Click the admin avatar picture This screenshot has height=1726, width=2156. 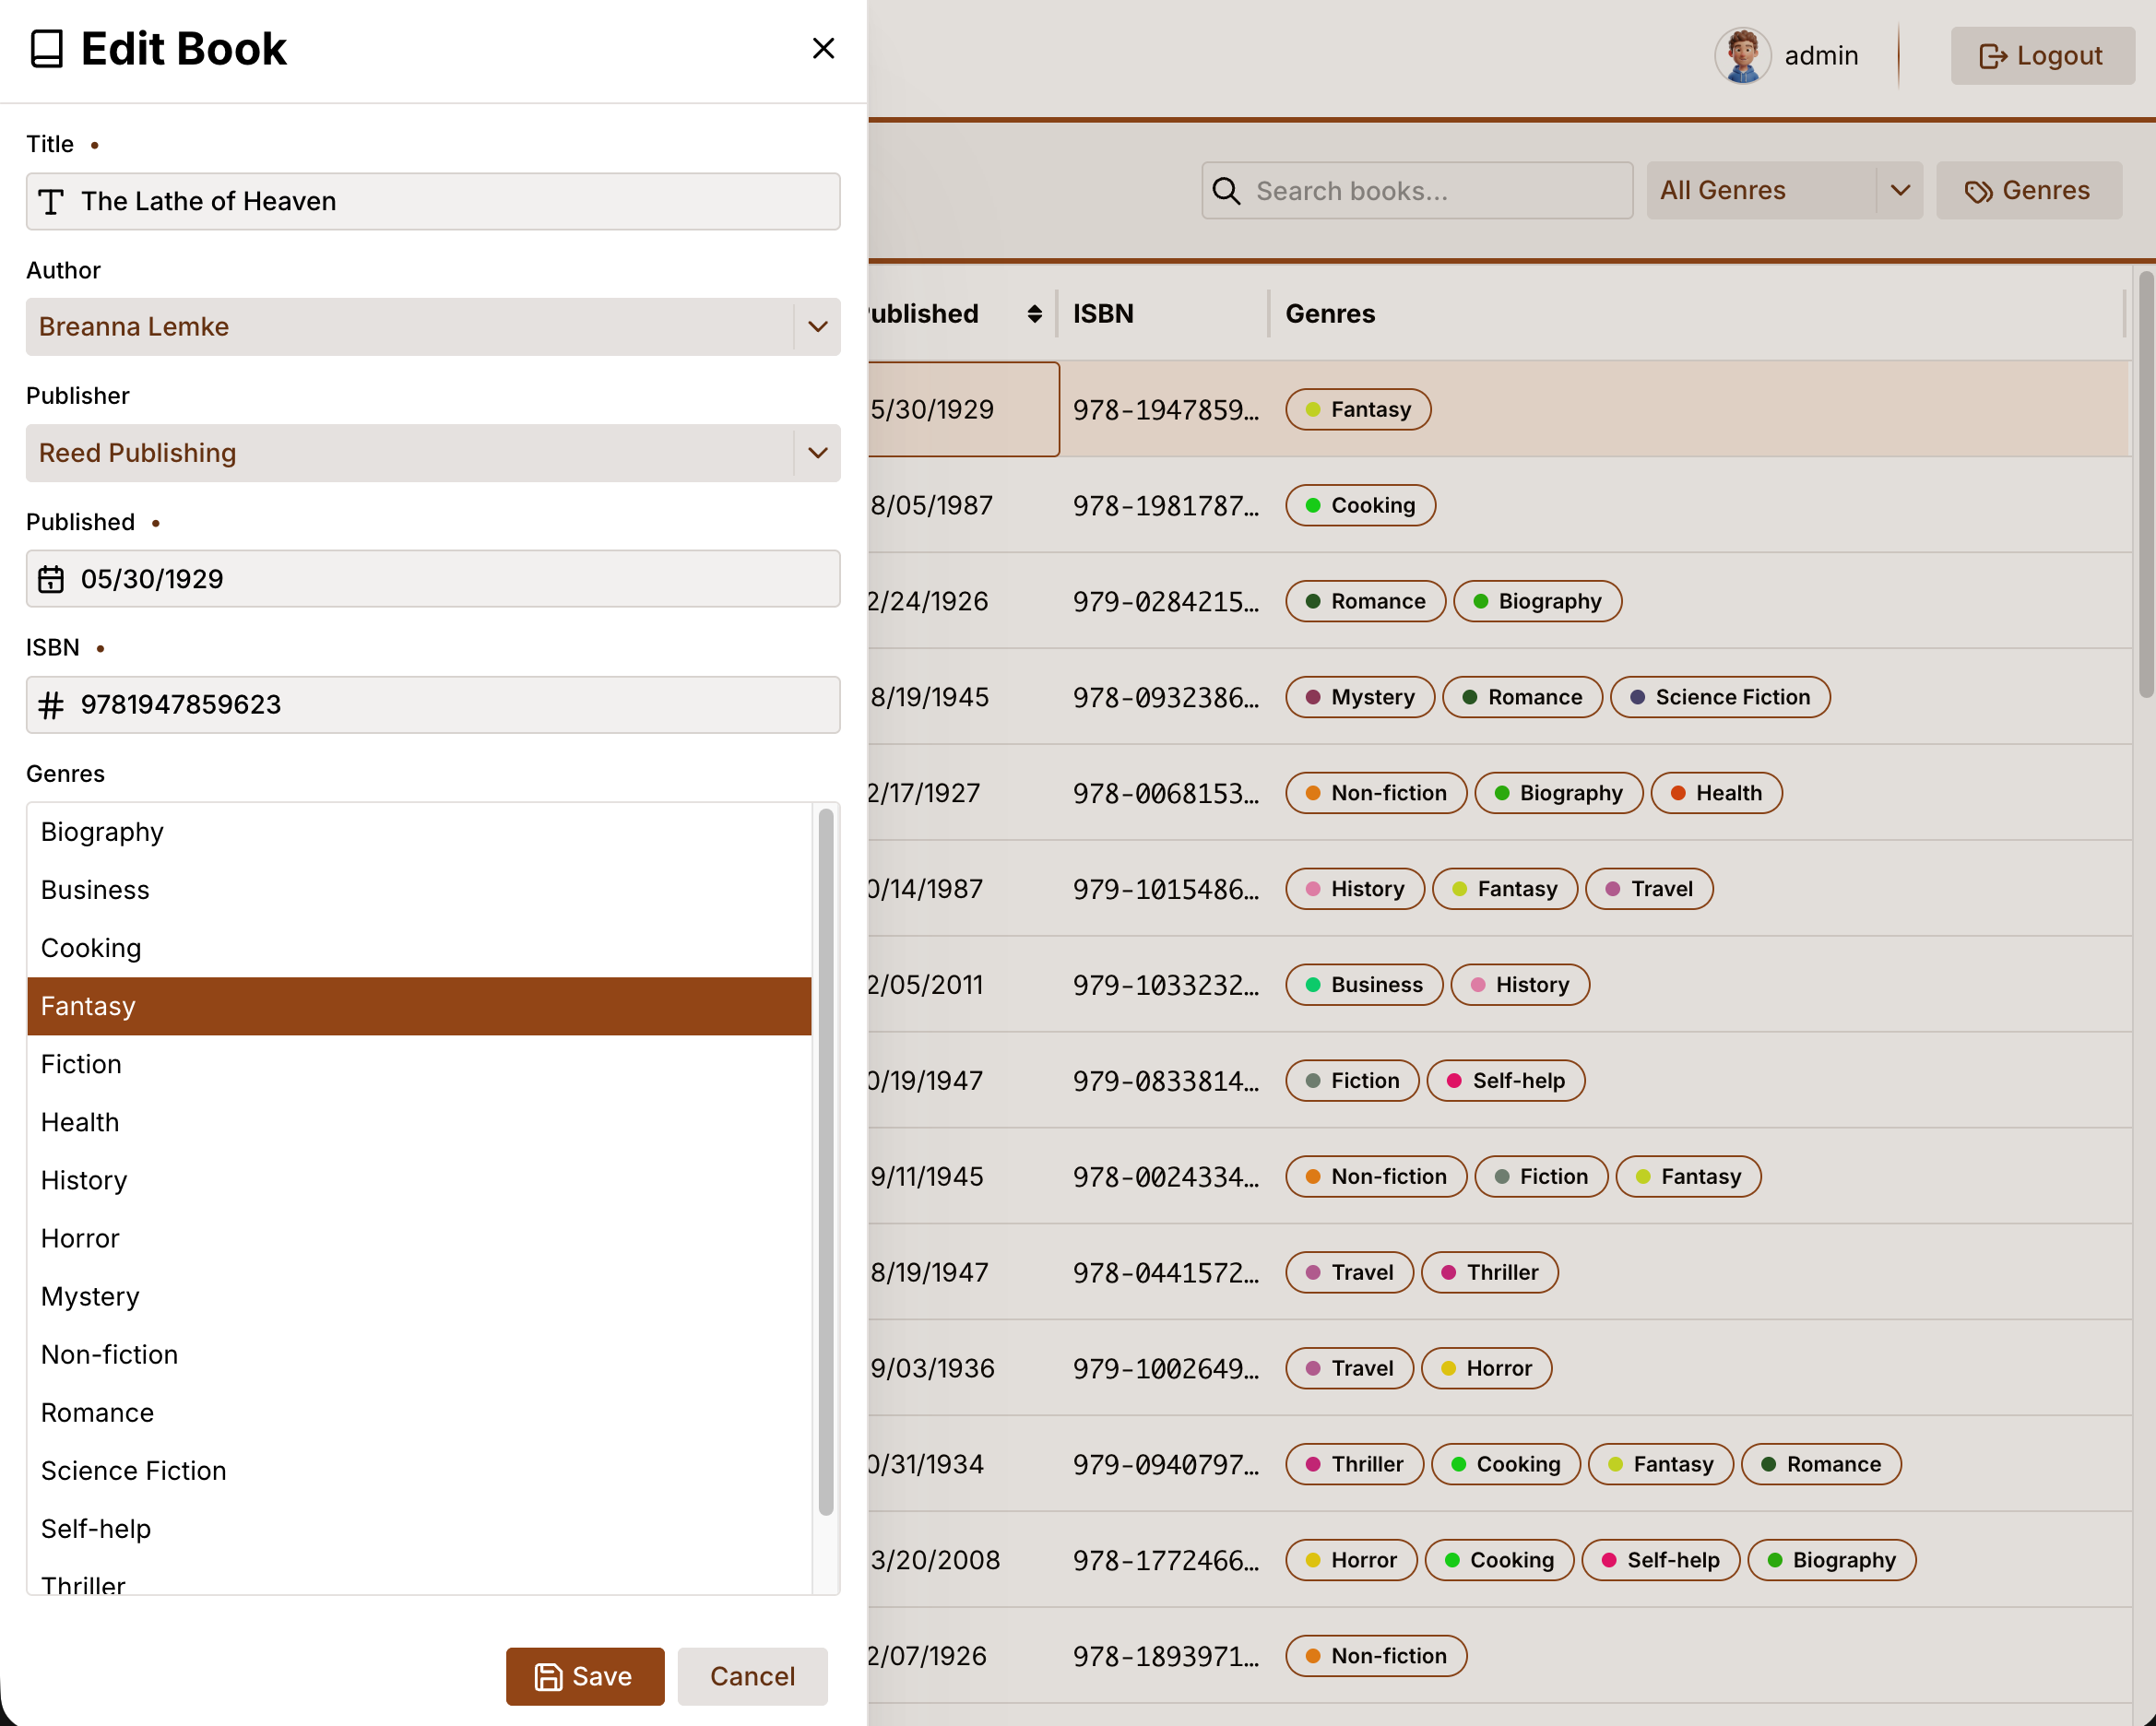click(x=1742, y=56)
